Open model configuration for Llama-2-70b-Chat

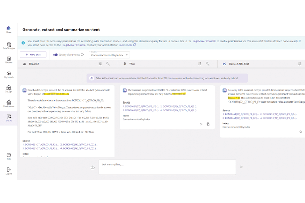(x=300, y=64)
